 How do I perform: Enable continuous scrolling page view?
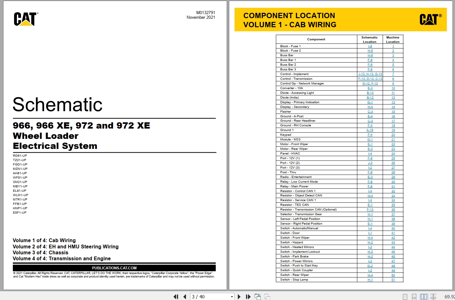point(414,297)
